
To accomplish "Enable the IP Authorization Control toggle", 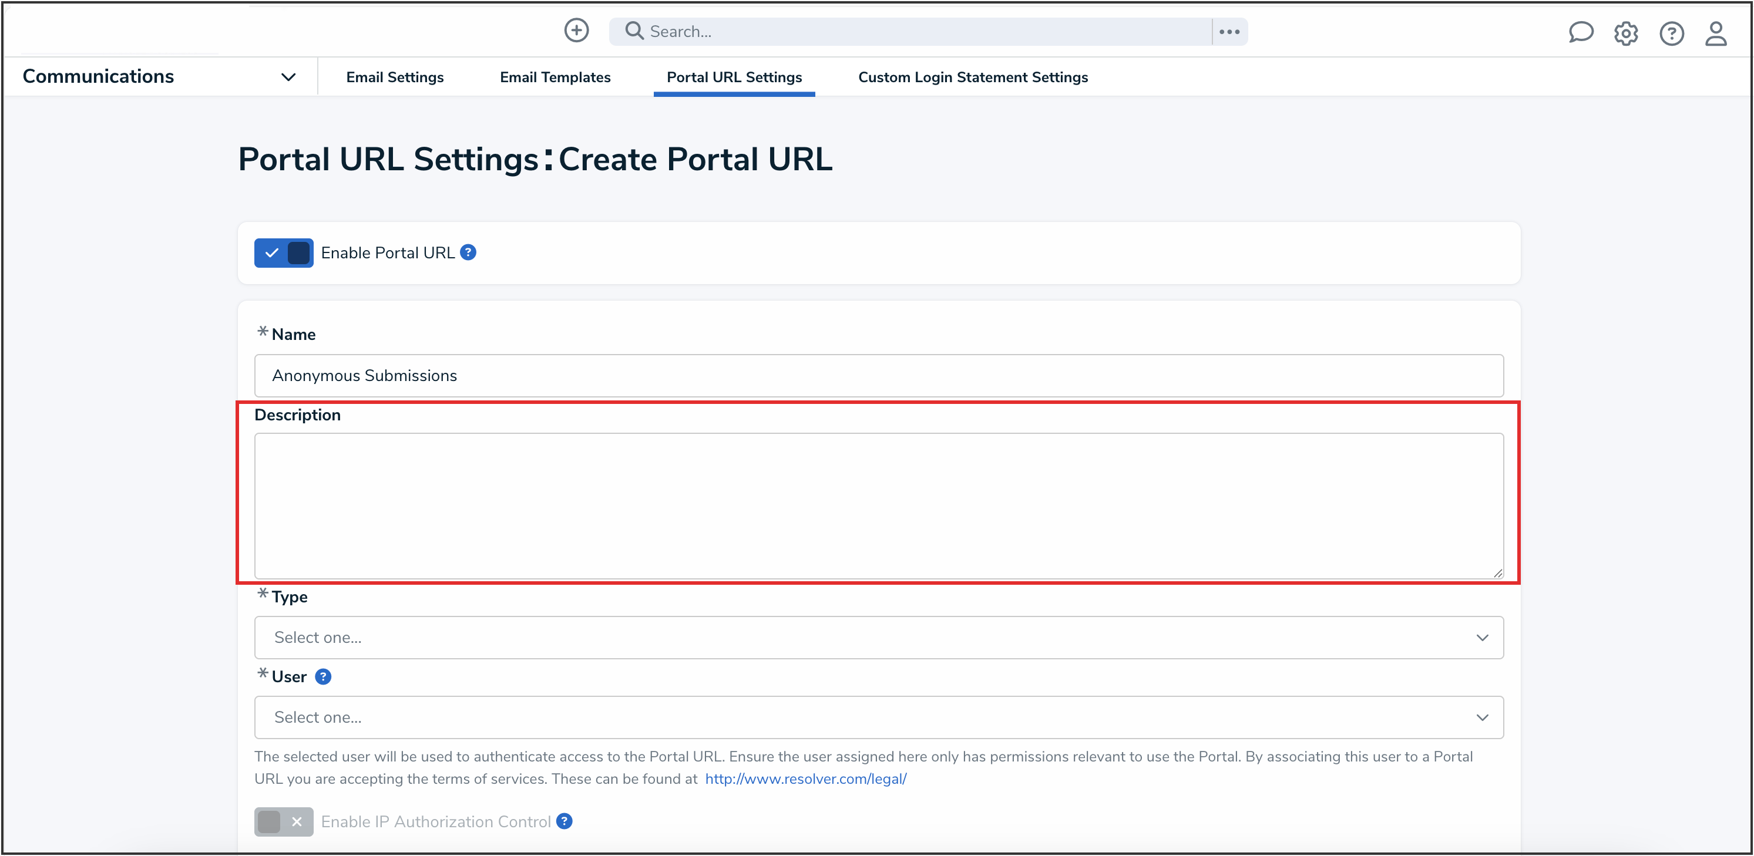I will (x=283, y=822).
